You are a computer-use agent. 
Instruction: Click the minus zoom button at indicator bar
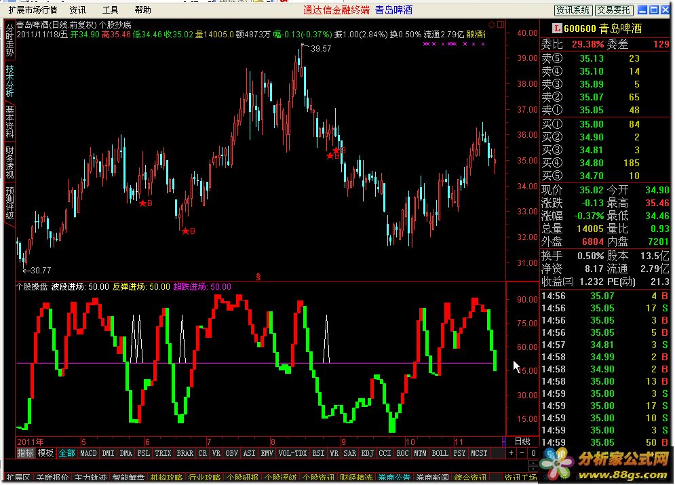coord(522,453)
